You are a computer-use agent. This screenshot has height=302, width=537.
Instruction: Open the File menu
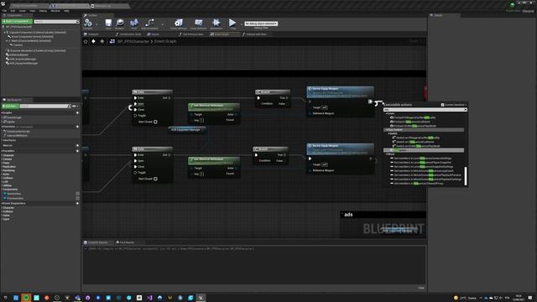(x=4, y=11)
